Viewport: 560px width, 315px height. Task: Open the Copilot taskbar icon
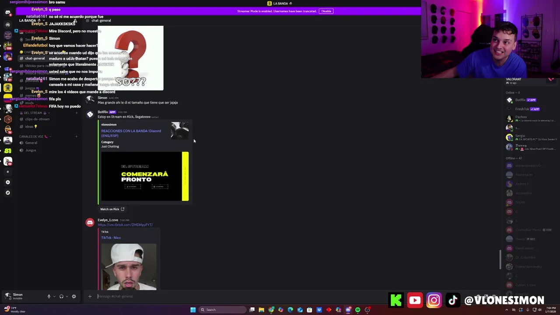tap(281, 310)
